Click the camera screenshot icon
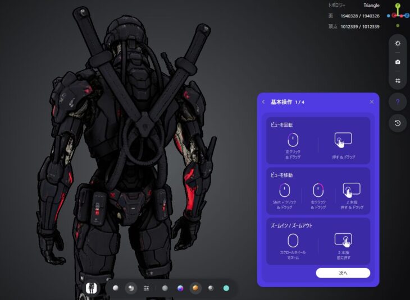 click(x=398, y=62)
